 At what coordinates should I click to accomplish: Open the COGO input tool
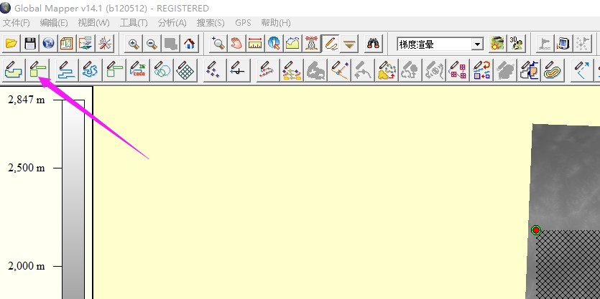click(138, 70)
